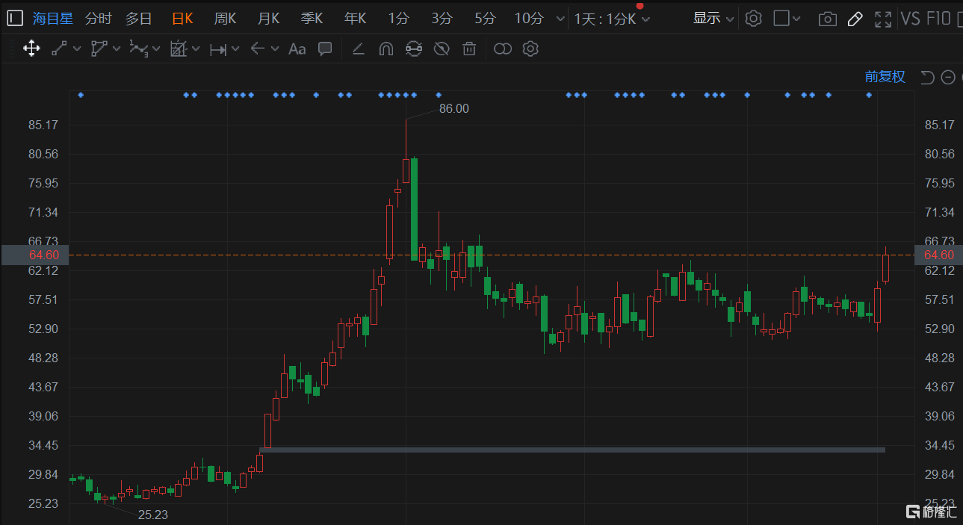Viewport: 963px width, 525px height.
Task: Add a comment bubble note
Action: point(325,49)
